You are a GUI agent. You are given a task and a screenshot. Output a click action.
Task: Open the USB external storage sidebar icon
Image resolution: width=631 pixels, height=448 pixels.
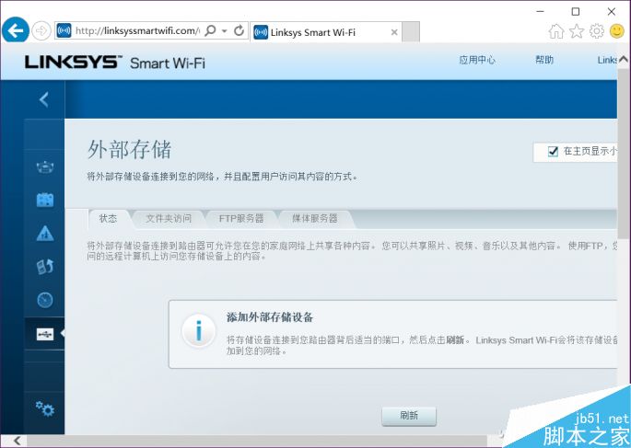click(44, 334)
